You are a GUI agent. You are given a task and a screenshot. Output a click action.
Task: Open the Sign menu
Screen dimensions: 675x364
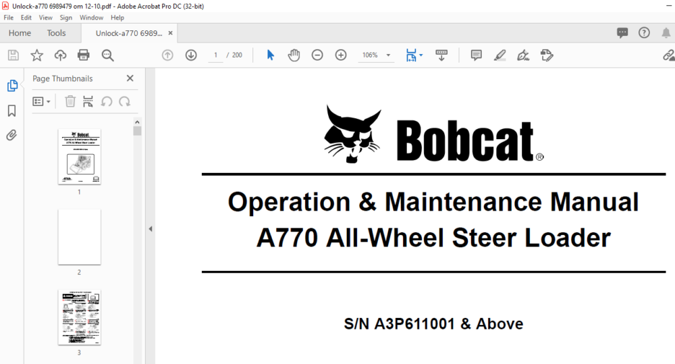66,18
